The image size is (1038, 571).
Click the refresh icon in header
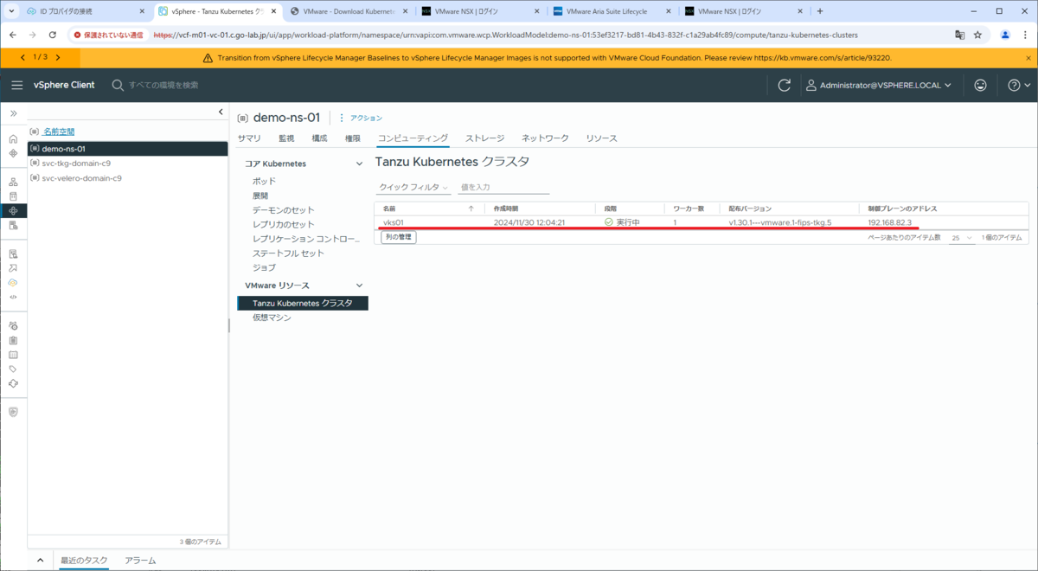tap(785, 85)
